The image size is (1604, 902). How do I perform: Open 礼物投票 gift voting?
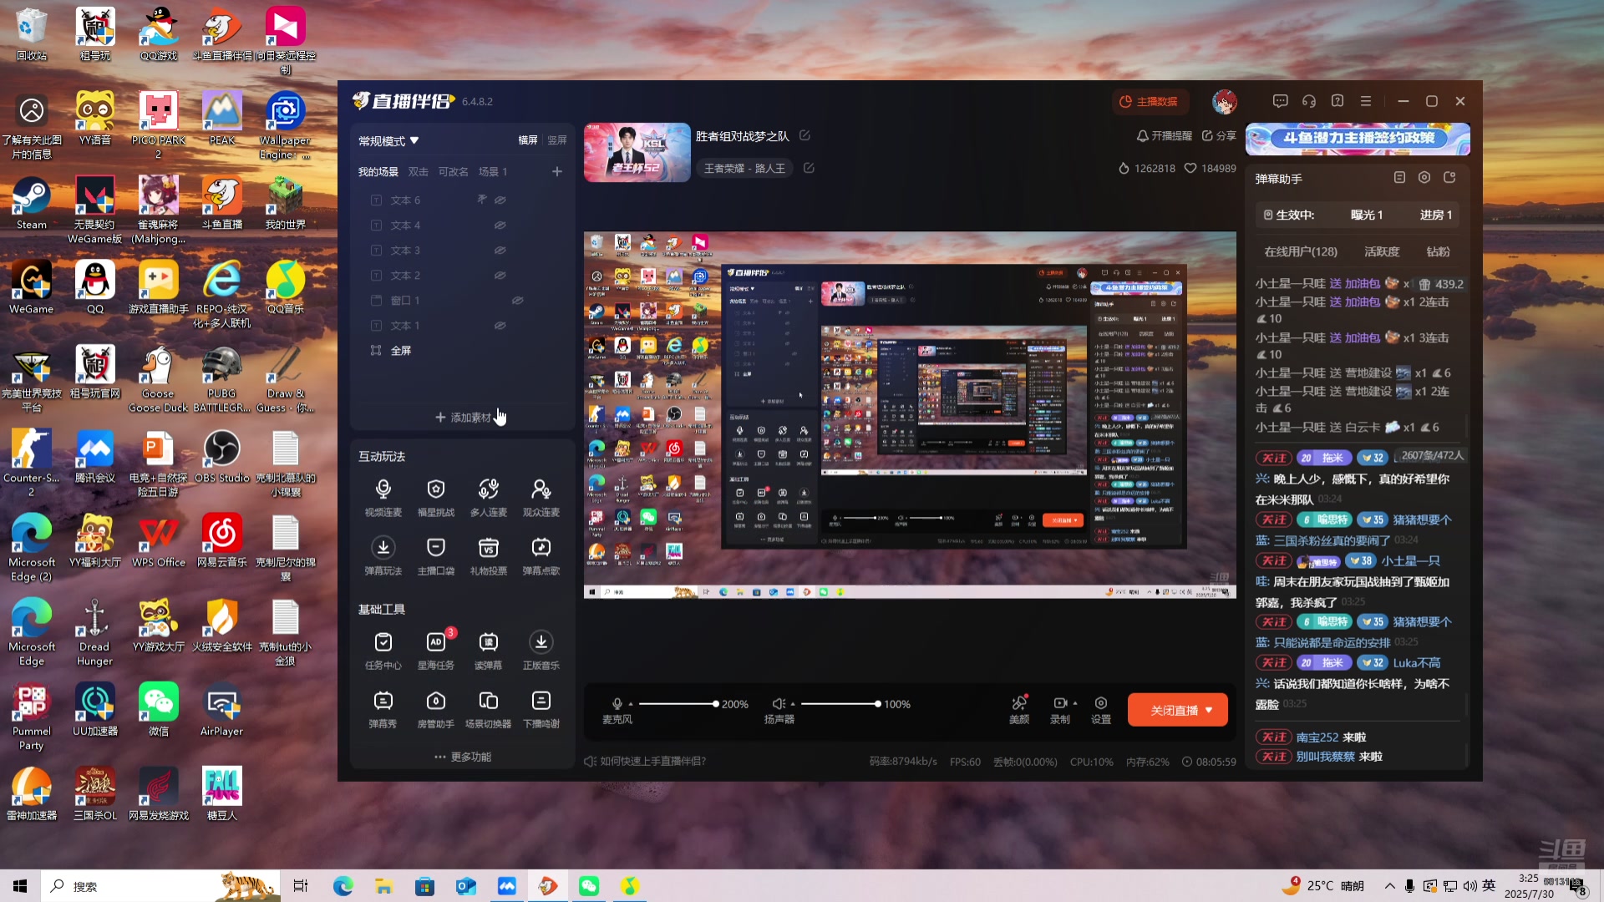(x=488, y=556)
